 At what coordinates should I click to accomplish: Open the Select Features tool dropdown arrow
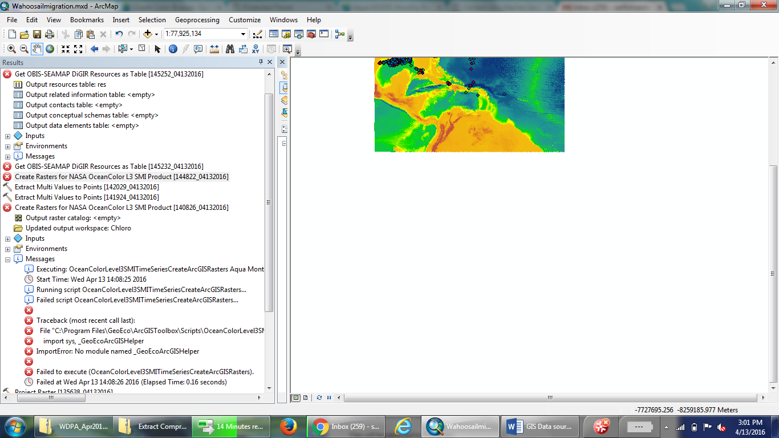[131, 49]
